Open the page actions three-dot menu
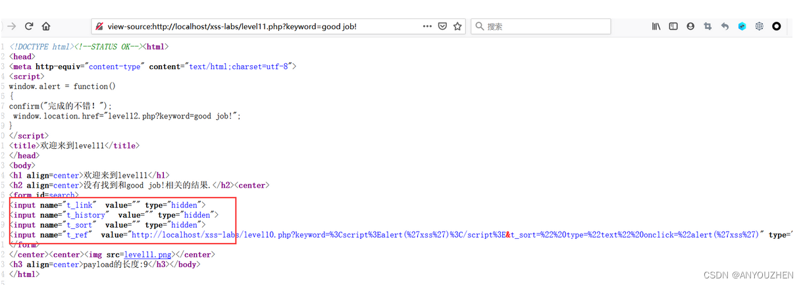 click(x=427, y=26)
